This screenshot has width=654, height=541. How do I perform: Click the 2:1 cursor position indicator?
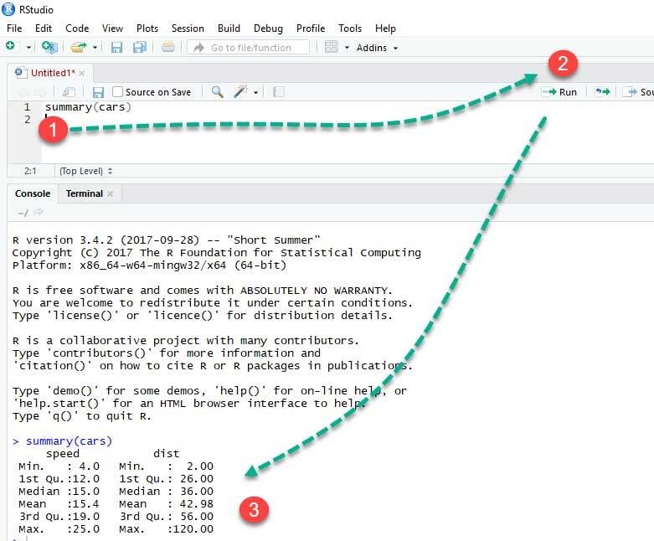coord(30,171)
